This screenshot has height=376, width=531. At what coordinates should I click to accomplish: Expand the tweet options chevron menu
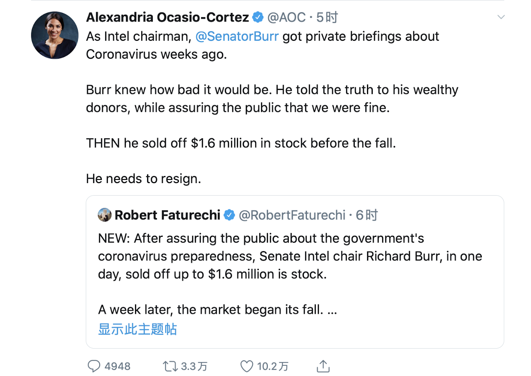coord(501,17)
